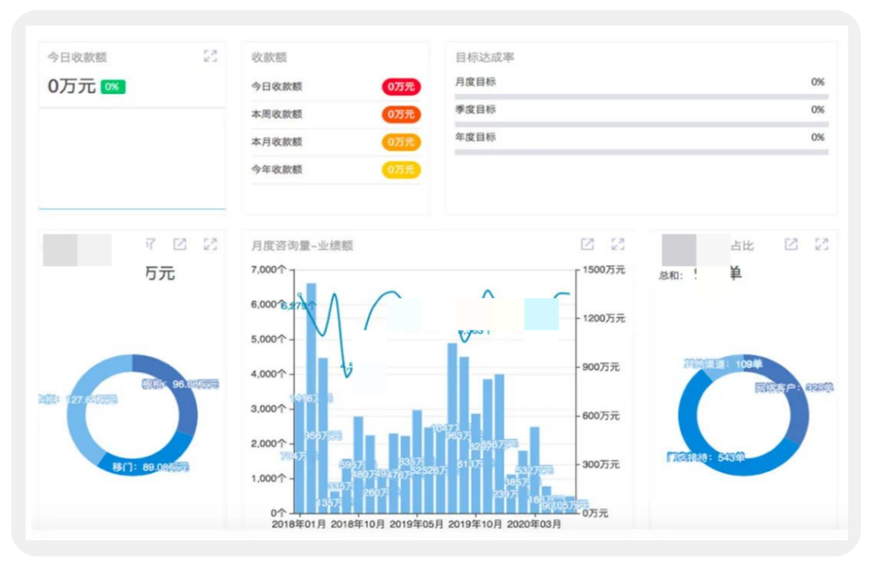
Task: Expand 月度咨询量-业绩额 chart to fullscreen
Action: [617, 245]
